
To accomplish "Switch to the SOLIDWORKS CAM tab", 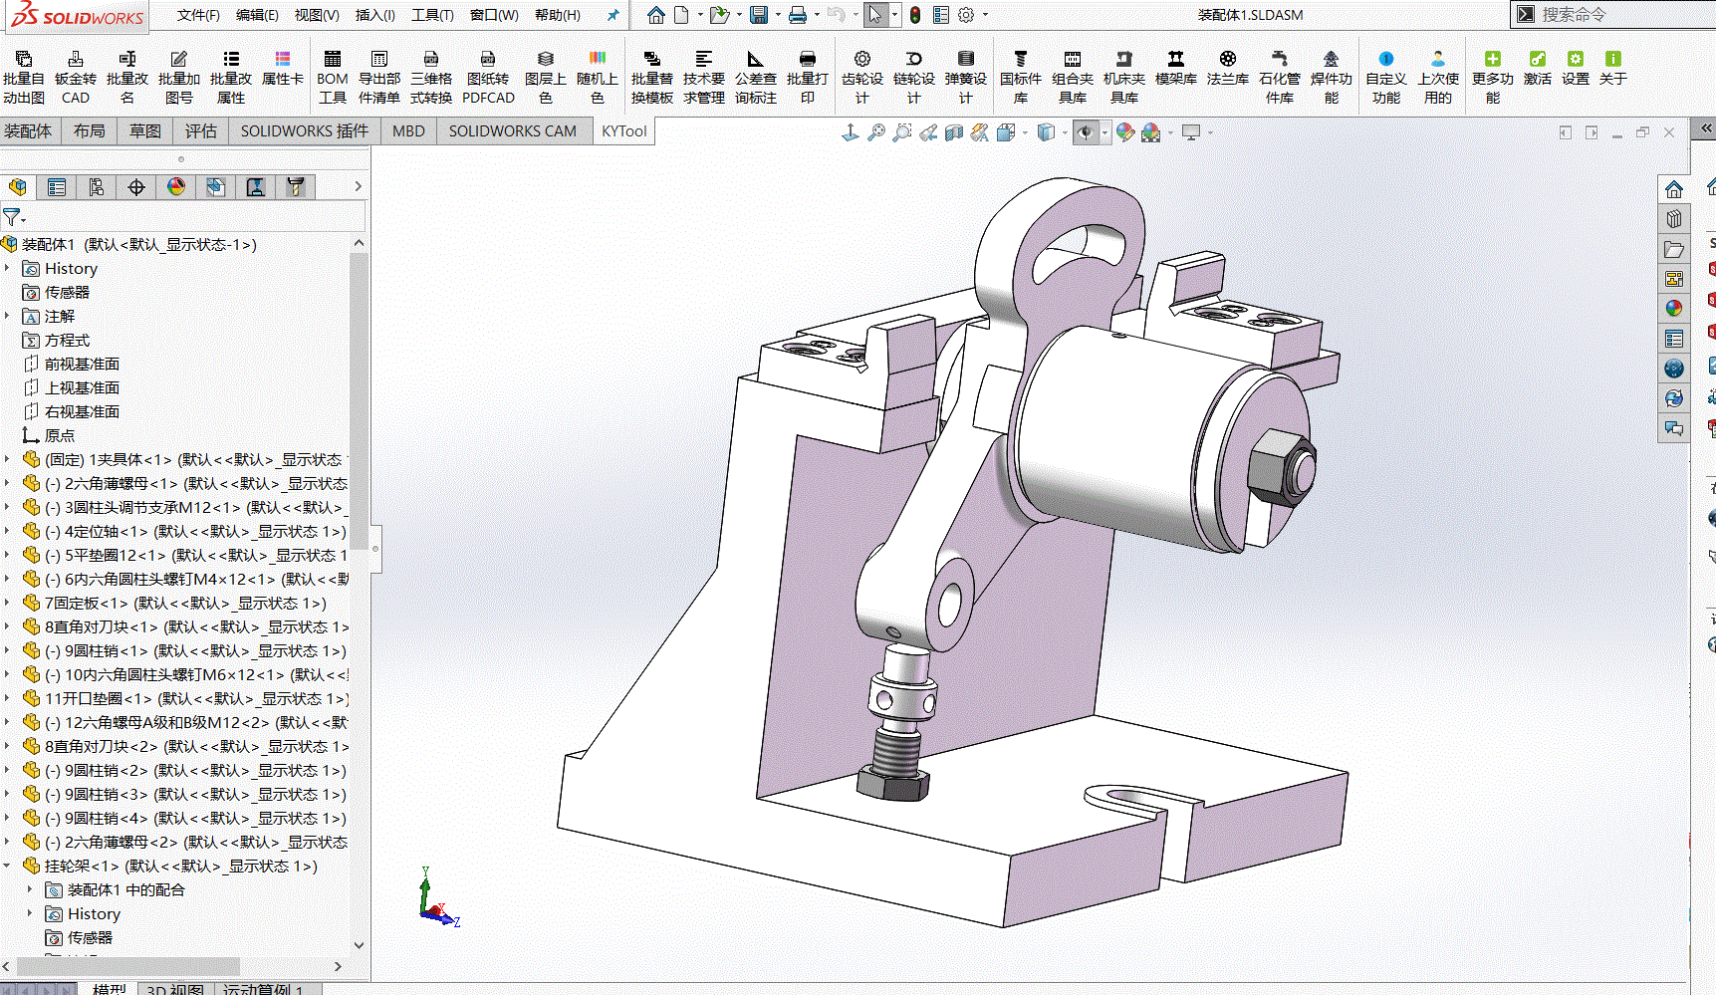I will pos(512,130).
